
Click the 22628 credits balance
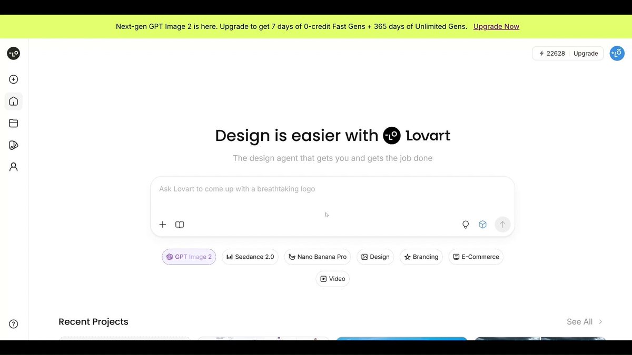[x=552, y=54]
